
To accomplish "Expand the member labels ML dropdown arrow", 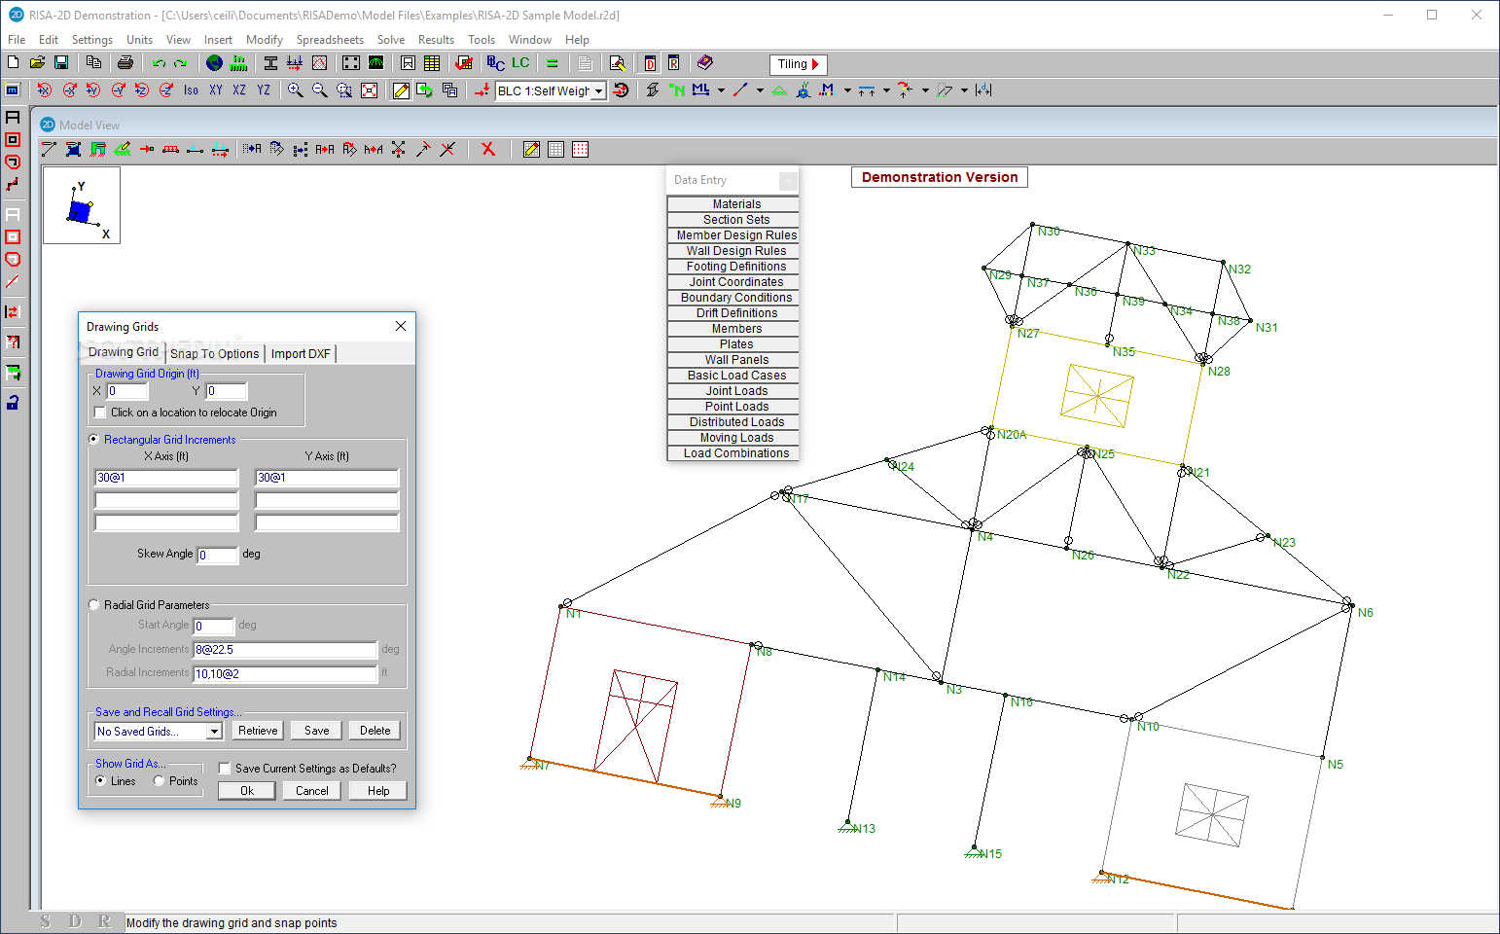I will pyautogui.click(x=721, y=90).
